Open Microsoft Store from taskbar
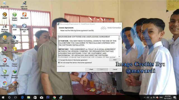This screenshot has width=179, height=100. [35, 97]
